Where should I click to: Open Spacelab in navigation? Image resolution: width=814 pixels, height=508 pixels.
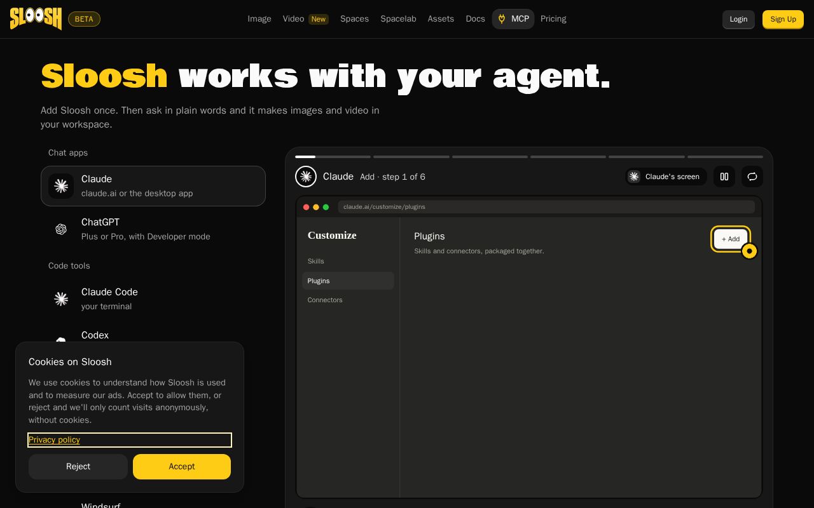point(398,19)
